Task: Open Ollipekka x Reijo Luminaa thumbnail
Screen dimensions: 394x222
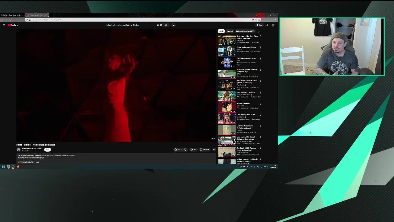Action: pos(227,62)
